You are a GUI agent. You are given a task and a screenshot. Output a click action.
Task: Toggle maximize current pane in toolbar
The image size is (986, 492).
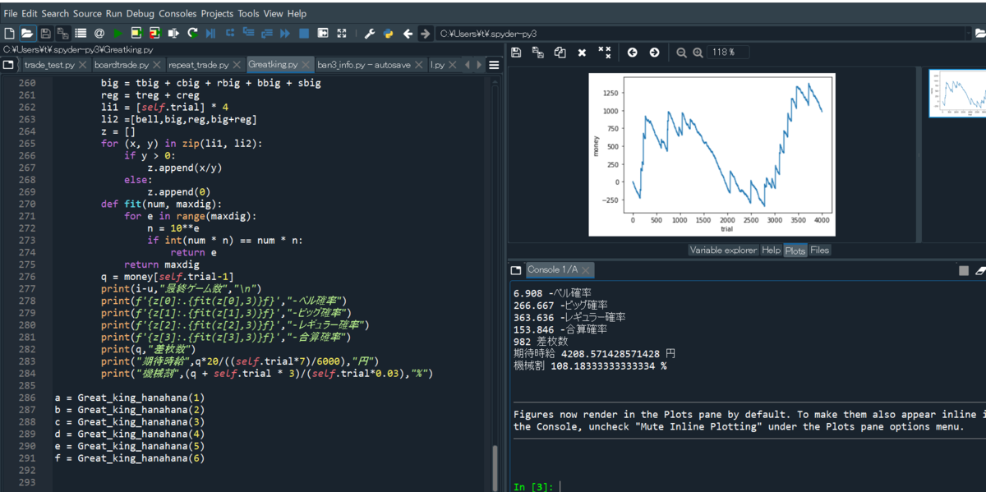point(323,34)
